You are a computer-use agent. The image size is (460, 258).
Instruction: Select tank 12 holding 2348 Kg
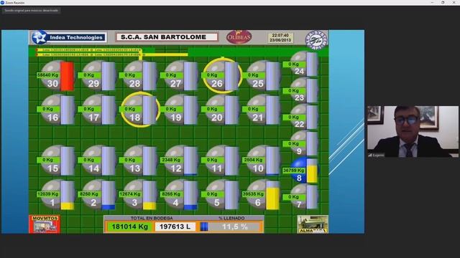(179, 161)
